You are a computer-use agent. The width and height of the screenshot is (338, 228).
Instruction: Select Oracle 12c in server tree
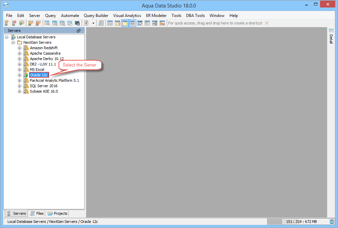[39, 75]
